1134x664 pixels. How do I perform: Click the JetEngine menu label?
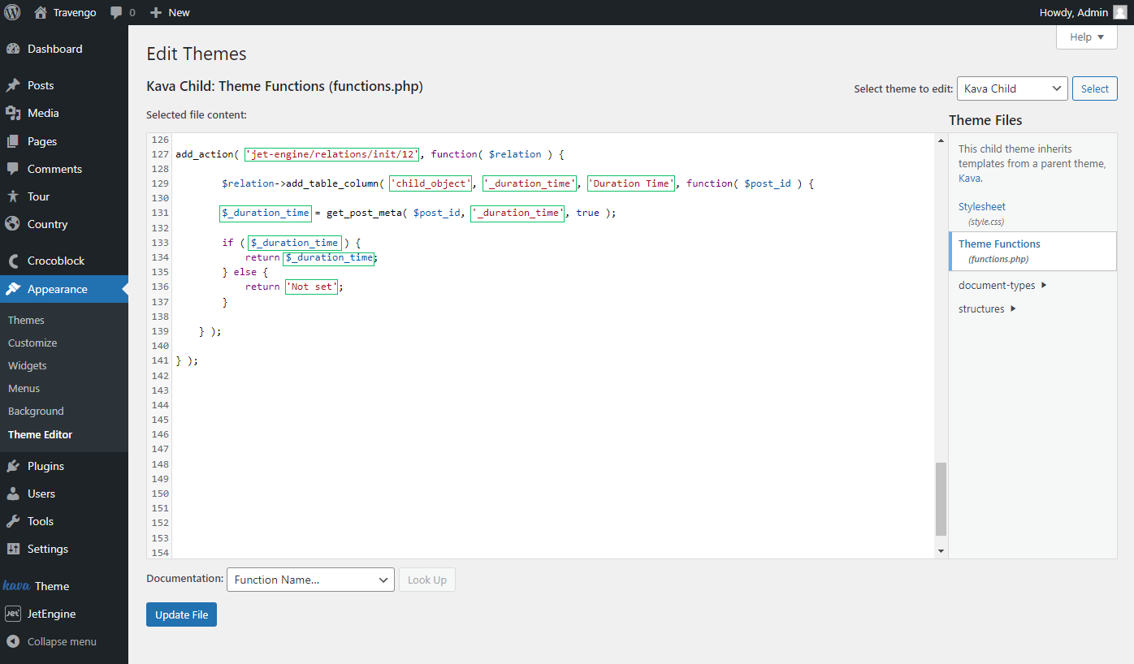pos(51,614)
